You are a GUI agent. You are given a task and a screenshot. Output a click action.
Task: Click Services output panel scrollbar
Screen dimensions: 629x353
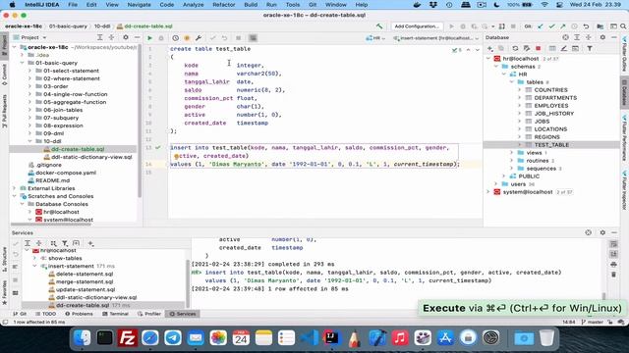(604, 296)
